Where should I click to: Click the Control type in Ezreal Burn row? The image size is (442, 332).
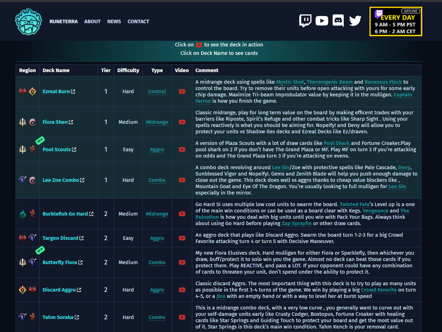tap(157, 91)
